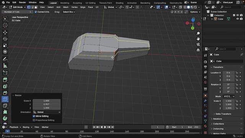Screen dimensions: 245x138
Task: Disable Cube object in renders
Action: (241, 19)
